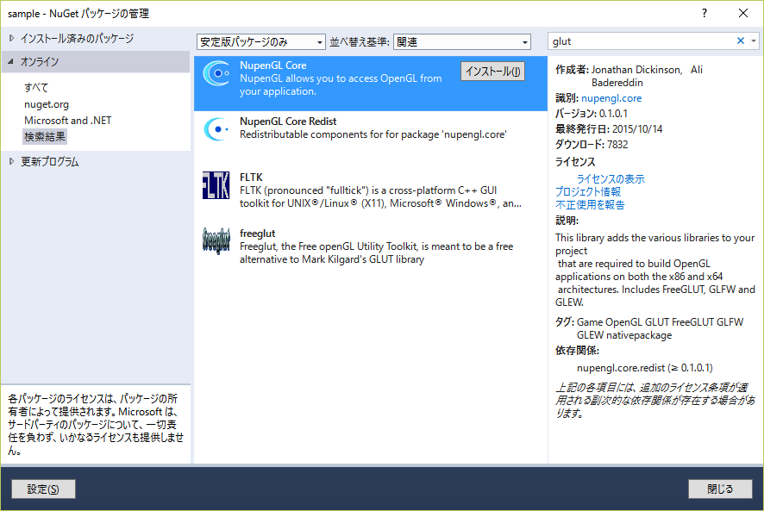Open the 関連 sort order dropdown

[x=462, y=42]
